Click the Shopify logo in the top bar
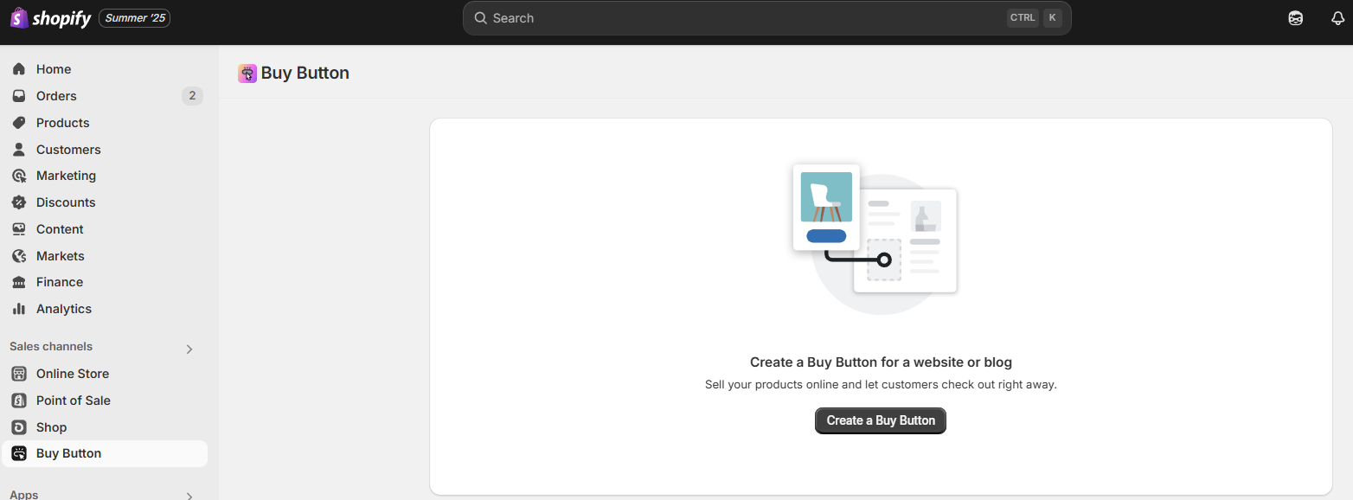 (x=50, y=18)
